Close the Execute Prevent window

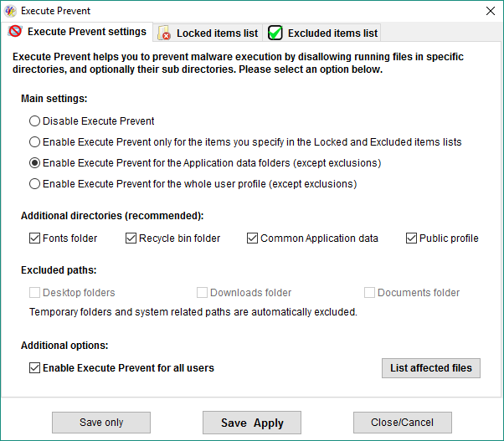pyautogui.click(x=491, y=11)
